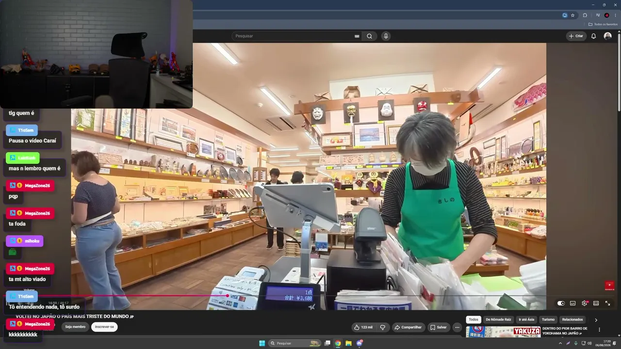Bookmark this page with the star icon
This screenshot has height=349, width=621.
(x=572, y=15)
